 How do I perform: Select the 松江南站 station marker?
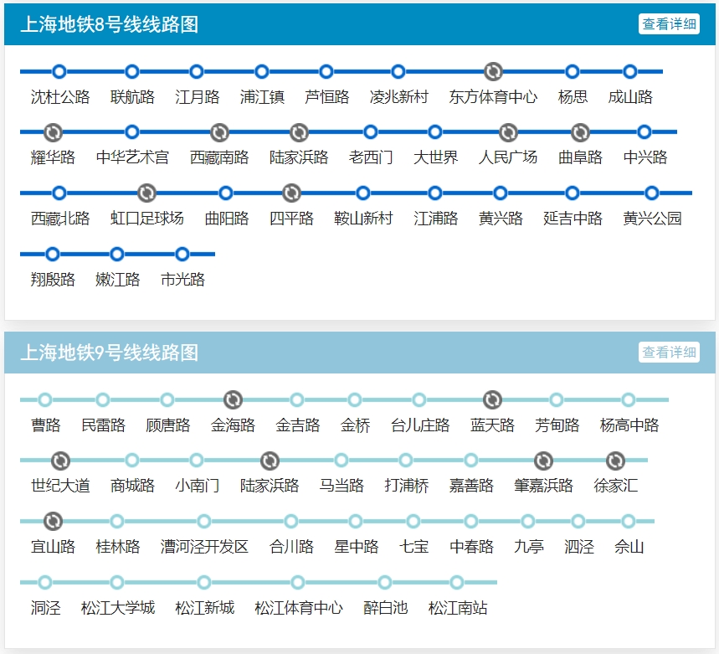point(457,583)
